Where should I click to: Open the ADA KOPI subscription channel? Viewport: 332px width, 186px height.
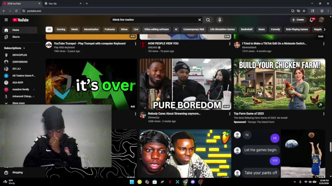point(19,82)
